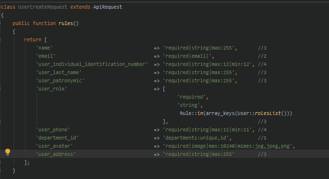Click the 'name' array key
This screenshot has height=179, width=329.
tap(44, 48)
